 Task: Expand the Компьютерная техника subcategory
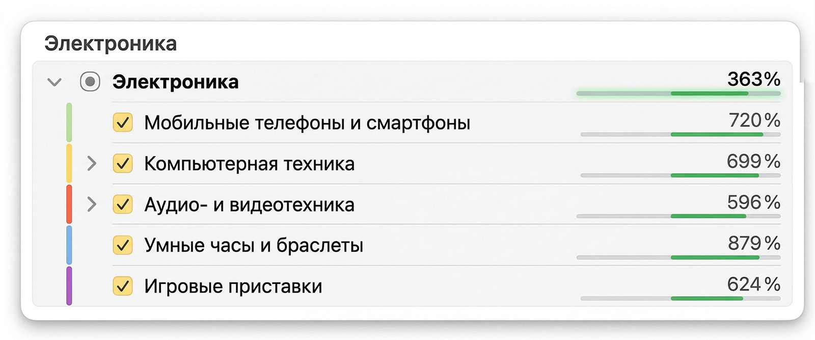tap(92, 164)
